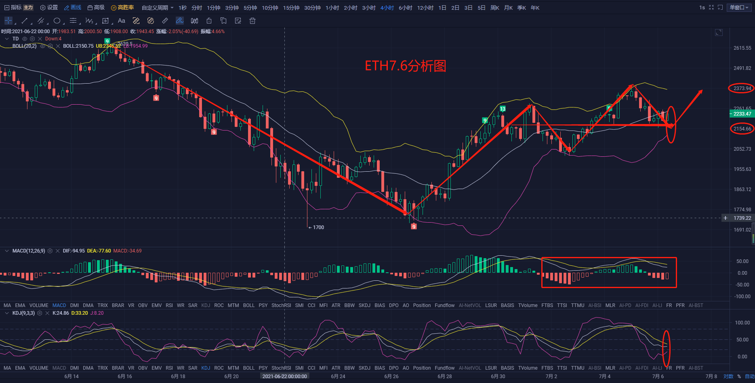Viewport: 755px width, 383px height.
Task: Switch to the 1日 timeframe
Action: coord(442,8)
